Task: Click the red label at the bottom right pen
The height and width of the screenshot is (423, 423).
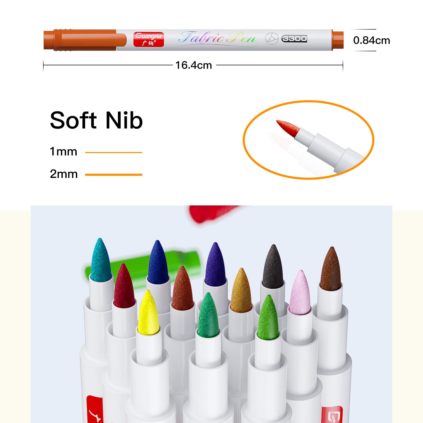Action: (x=332, y=414)
